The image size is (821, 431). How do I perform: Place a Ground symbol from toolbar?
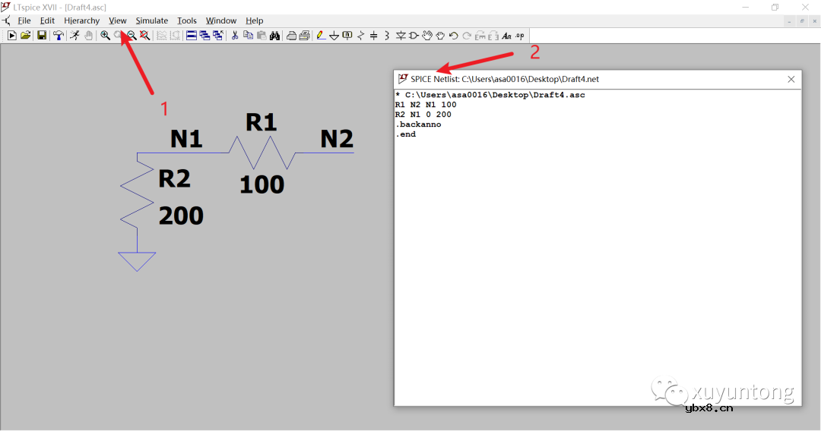[334, 36]
